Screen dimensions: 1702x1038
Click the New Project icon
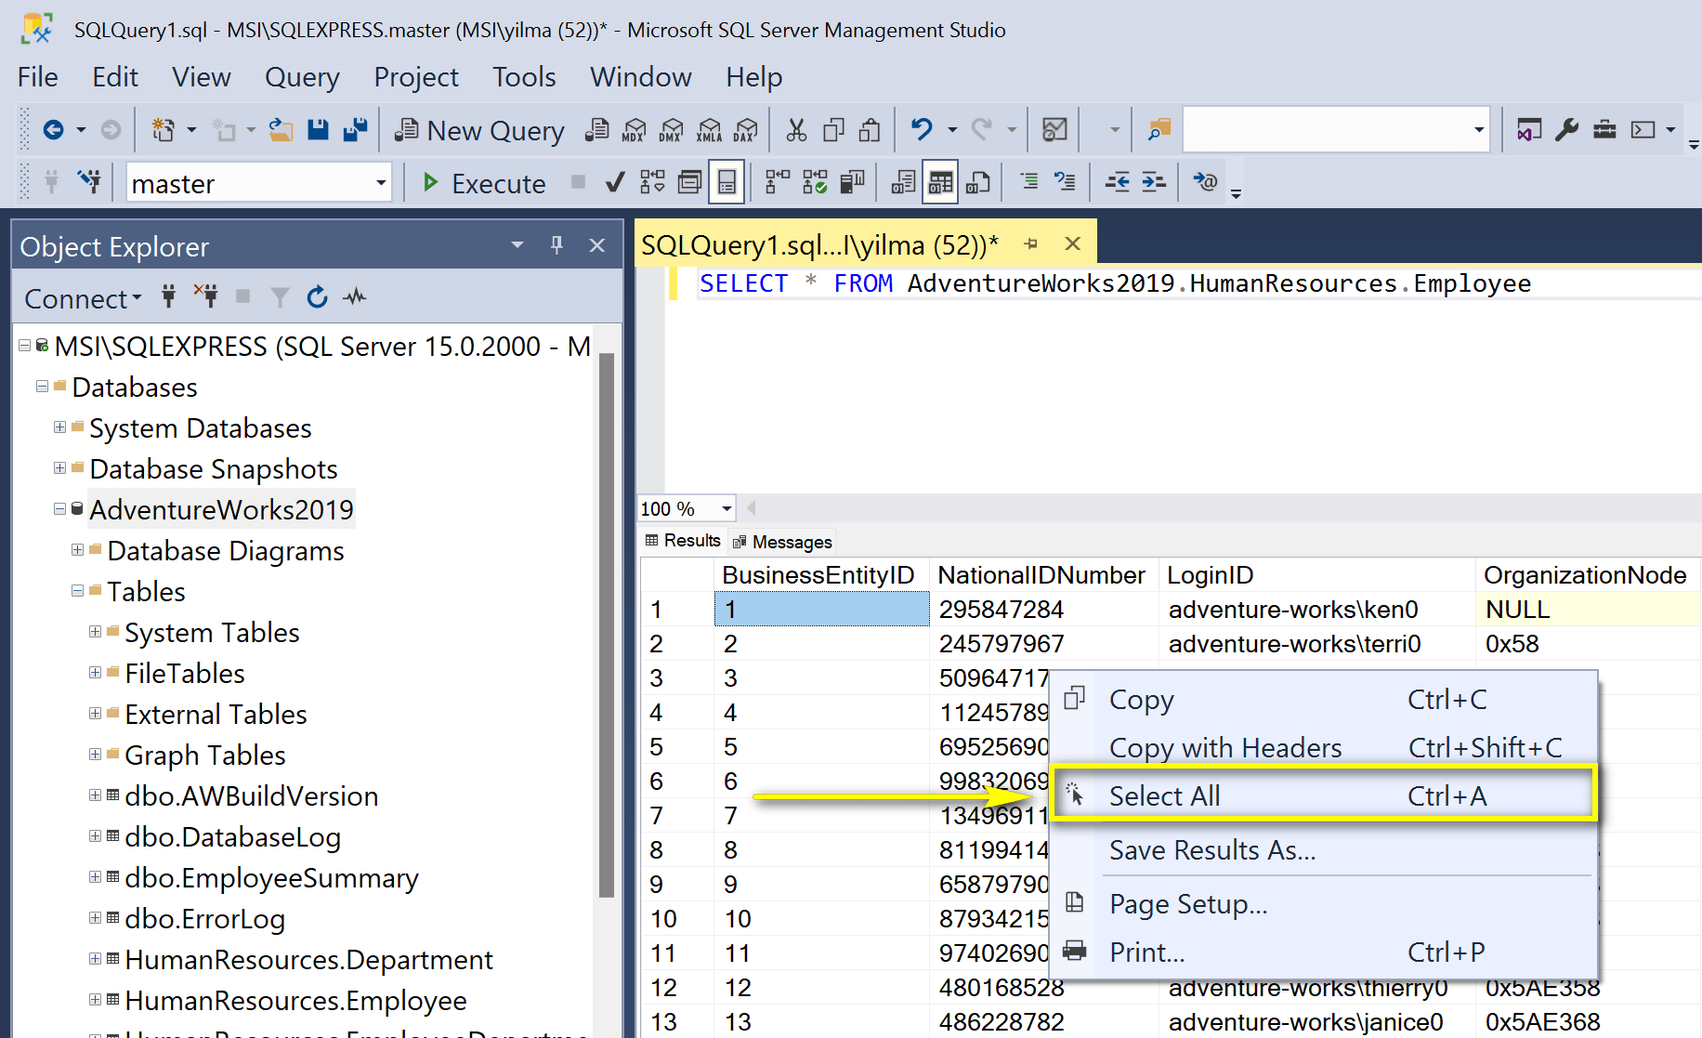pos(164,130)
